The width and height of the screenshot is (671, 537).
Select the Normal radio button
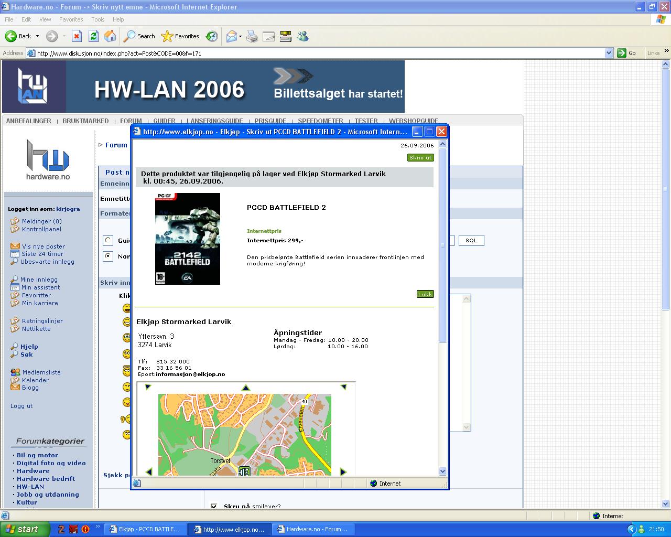pyautogui.click(x=108, y=256)
